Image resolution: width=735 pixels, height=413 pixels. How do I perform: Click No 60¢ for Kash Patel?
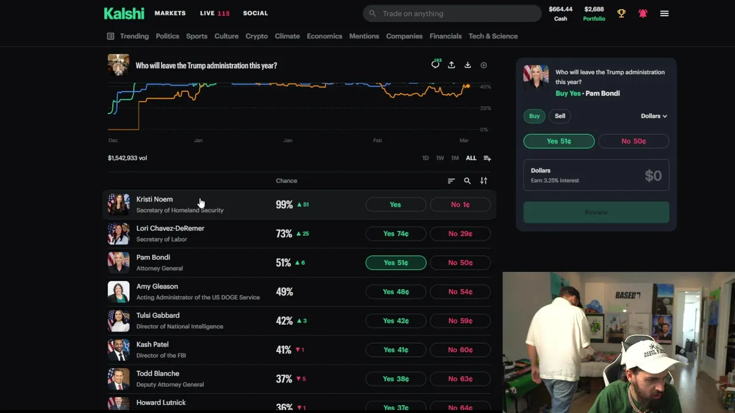click(x=460, y=350)
